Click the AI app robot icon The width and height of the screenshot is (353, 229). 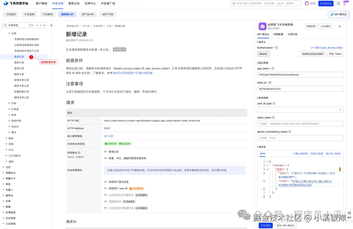pyautogui.click(x=262, y=26)
